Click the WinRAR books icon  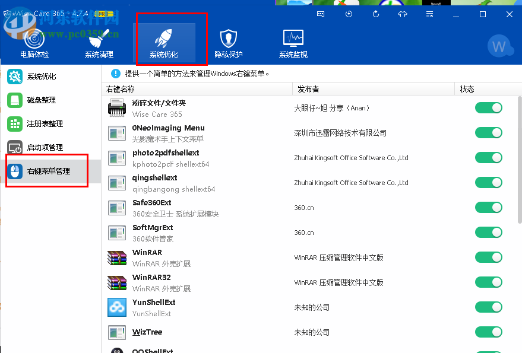(x=117, y=258)
